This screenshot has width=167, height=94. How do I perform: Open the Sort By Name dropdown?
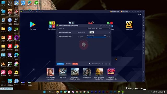92,28
